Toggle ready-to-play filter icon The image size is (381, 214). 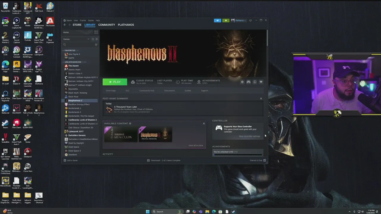(96, 39)
